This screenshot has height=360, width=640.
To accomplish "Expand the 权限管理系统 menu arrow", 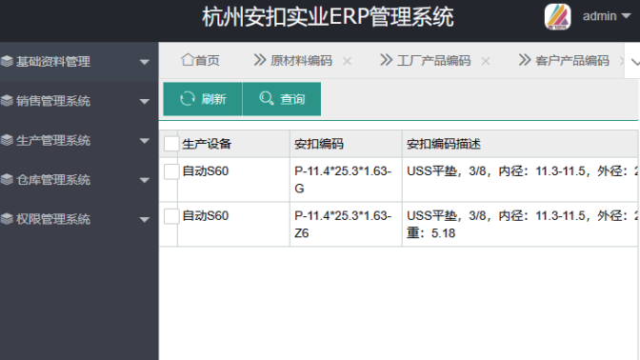I will click(x=144, y=220).
